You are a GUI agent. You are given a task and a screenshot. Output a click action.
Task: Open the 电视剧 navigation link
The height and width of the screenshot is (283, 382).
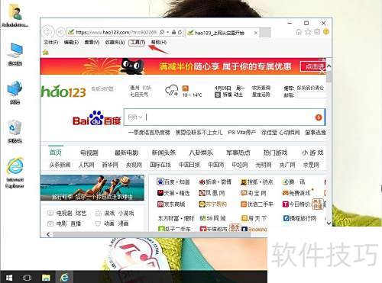tap(89, 153)
